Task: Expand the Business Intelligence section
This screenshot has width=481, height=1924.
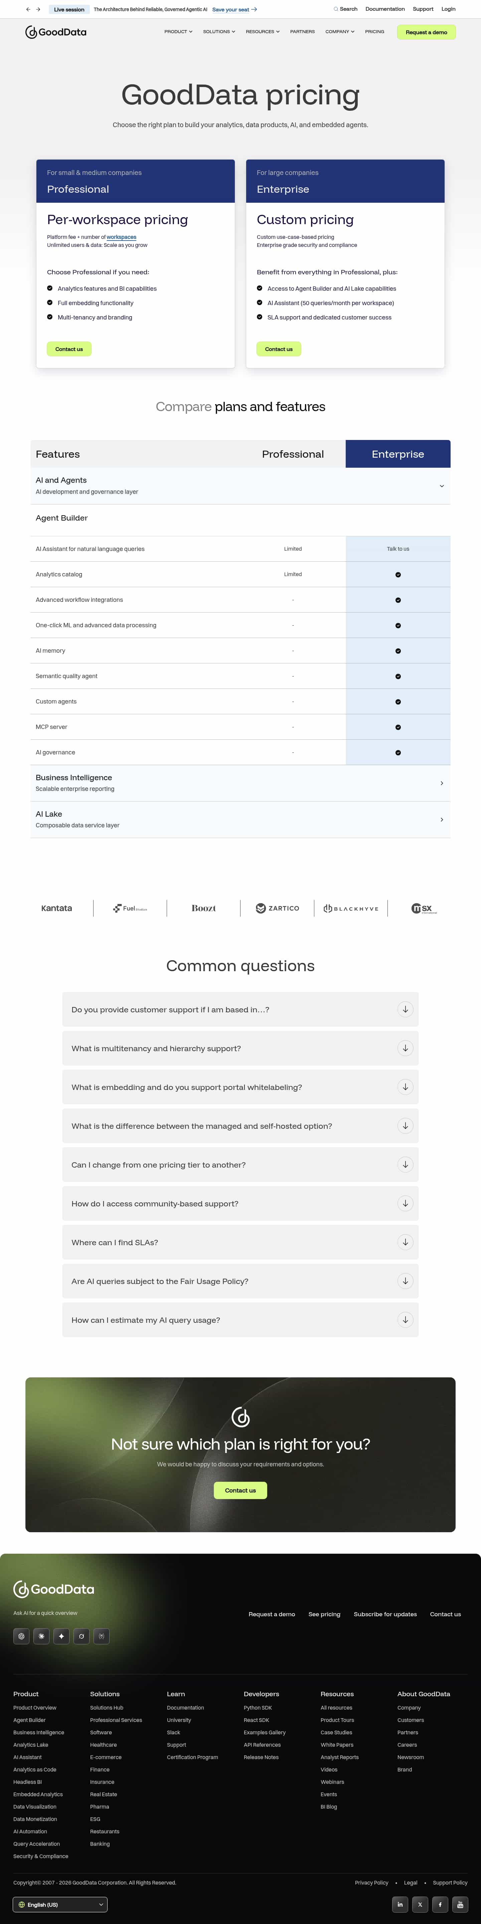Action: click(x=442, y=784)
